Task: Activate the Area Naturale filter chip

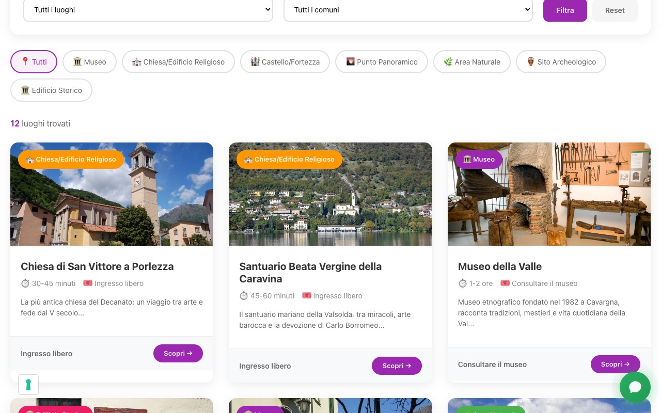Action: [471, 62]
